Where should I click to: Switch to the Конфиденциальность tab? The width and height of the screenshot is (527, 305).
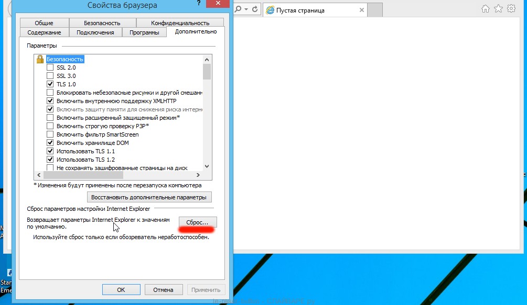180,23
